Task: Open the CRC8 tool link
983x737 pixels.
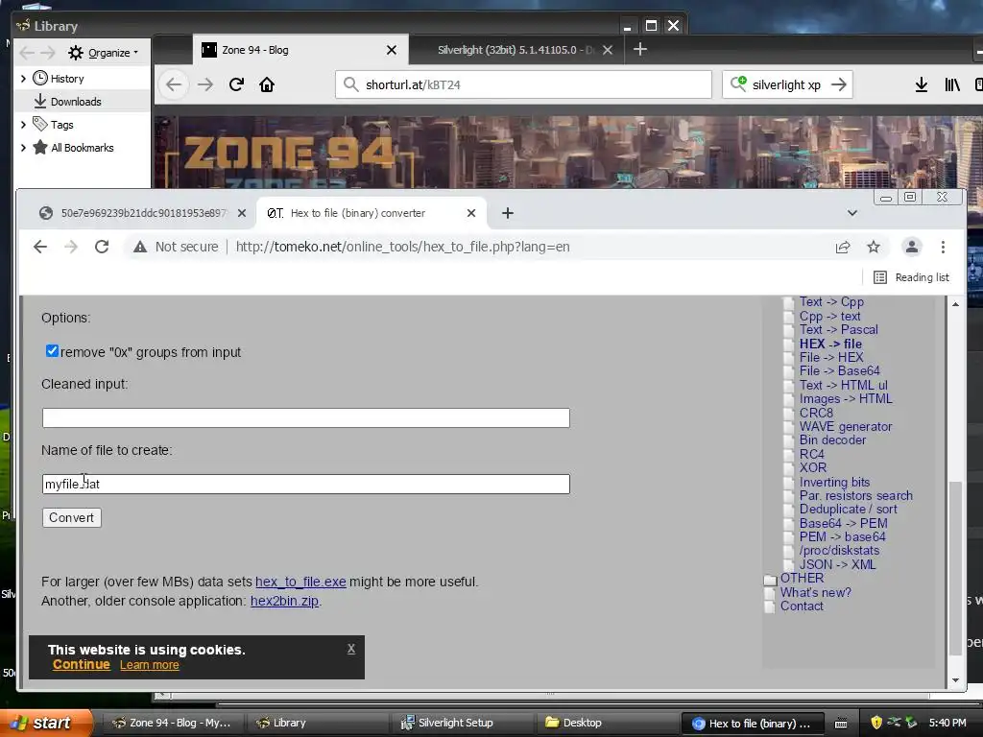Action: [x=816, y=413]
